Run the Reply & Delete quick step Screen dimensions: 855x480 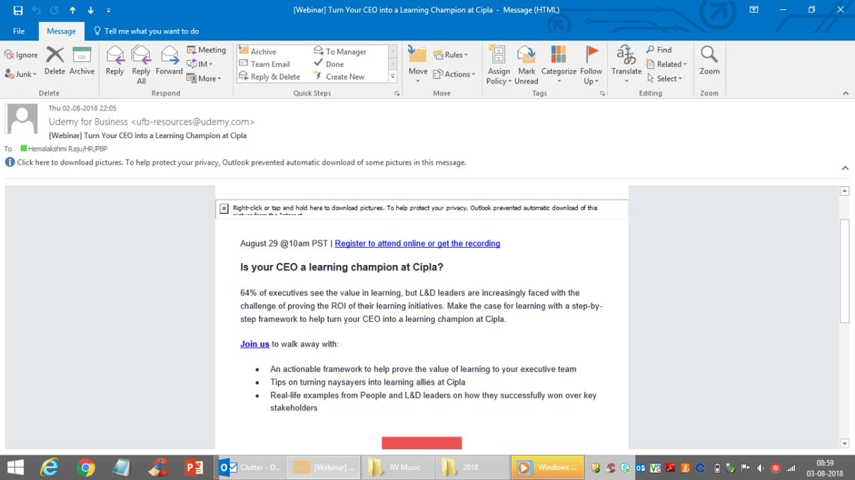click(x=269, y=77)
